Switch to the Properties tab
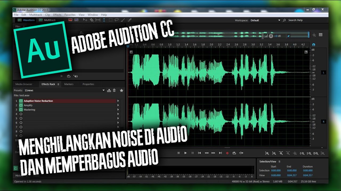The height and width of the screenshot is (191, 341). click(x=88, y=84)
